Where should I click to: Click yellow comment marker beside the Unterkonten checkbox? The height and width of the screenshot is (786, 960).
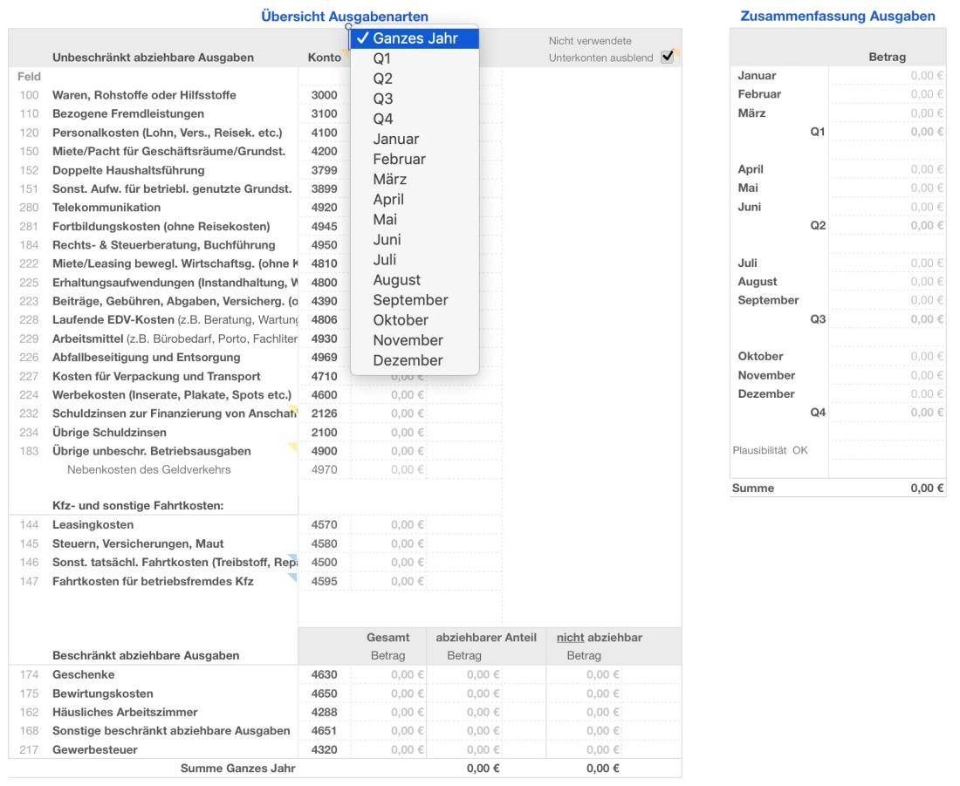(677, 52)
